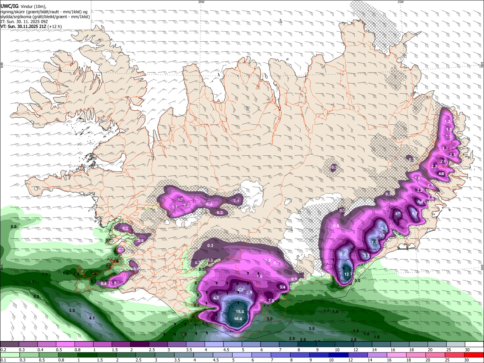Click the 5.3 snowfall value
Screen dimensions: 484x363
[x=343, y=254]
